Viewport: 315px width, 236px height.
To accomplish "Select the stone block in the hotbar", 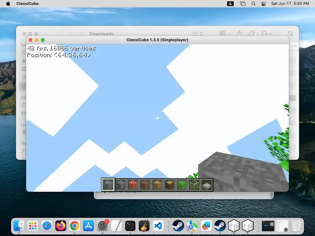I will pyautogui.click(x=108, y=185).
